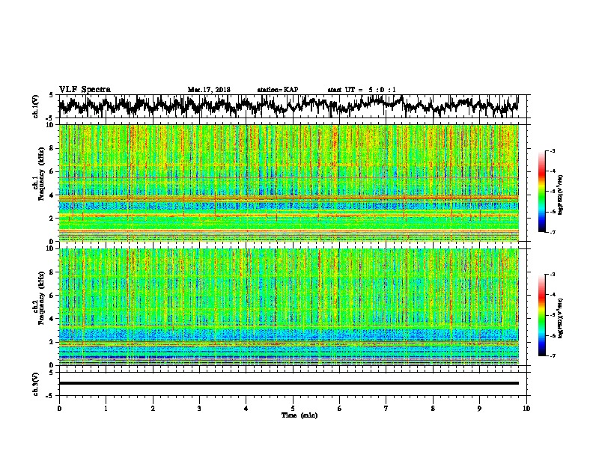Click the "-5" tick of ch.3(V) axis
Image resolution: width=593 pixels, height=458 pixels.
pyautogui.click(x=50, y=396)
